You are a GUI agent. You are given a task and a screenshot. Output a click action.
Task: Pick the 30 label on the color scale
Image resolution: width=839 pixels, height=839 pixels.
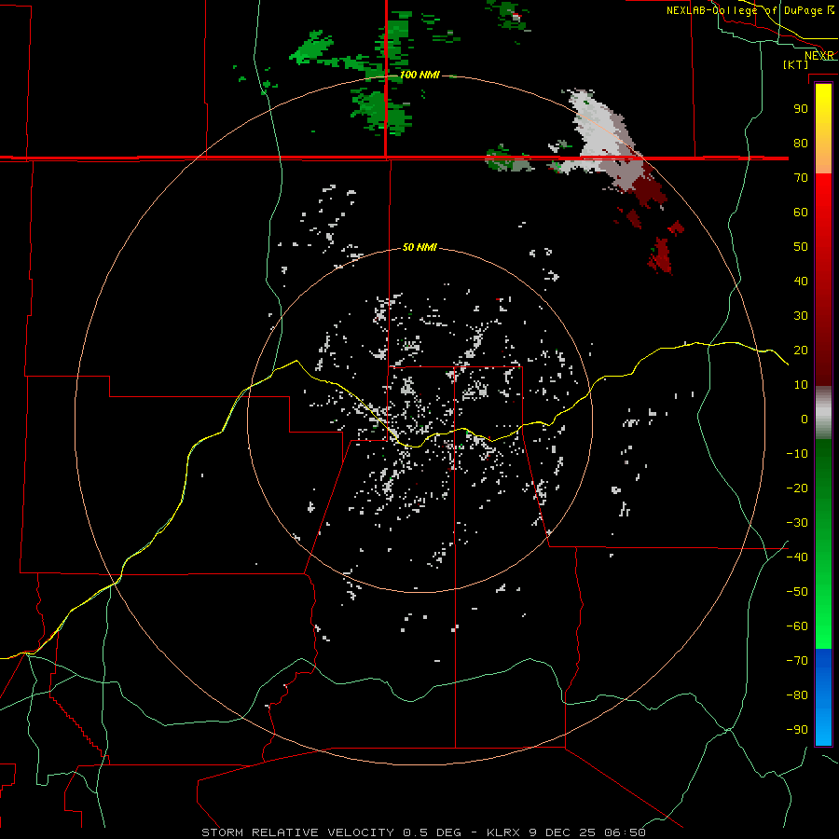[x=801, y=316]
